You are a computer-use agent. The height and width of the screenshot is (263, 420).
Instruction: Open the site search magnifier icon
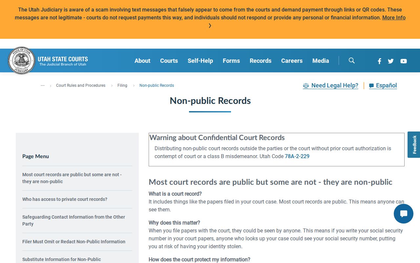pos(352,60)
